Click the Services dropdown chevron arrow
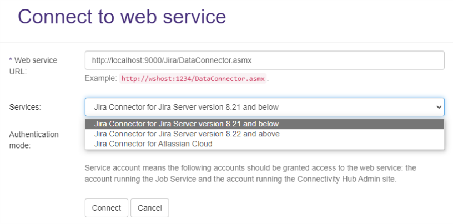The width and height of the screenshot is (453, 224). coord(439,106)
